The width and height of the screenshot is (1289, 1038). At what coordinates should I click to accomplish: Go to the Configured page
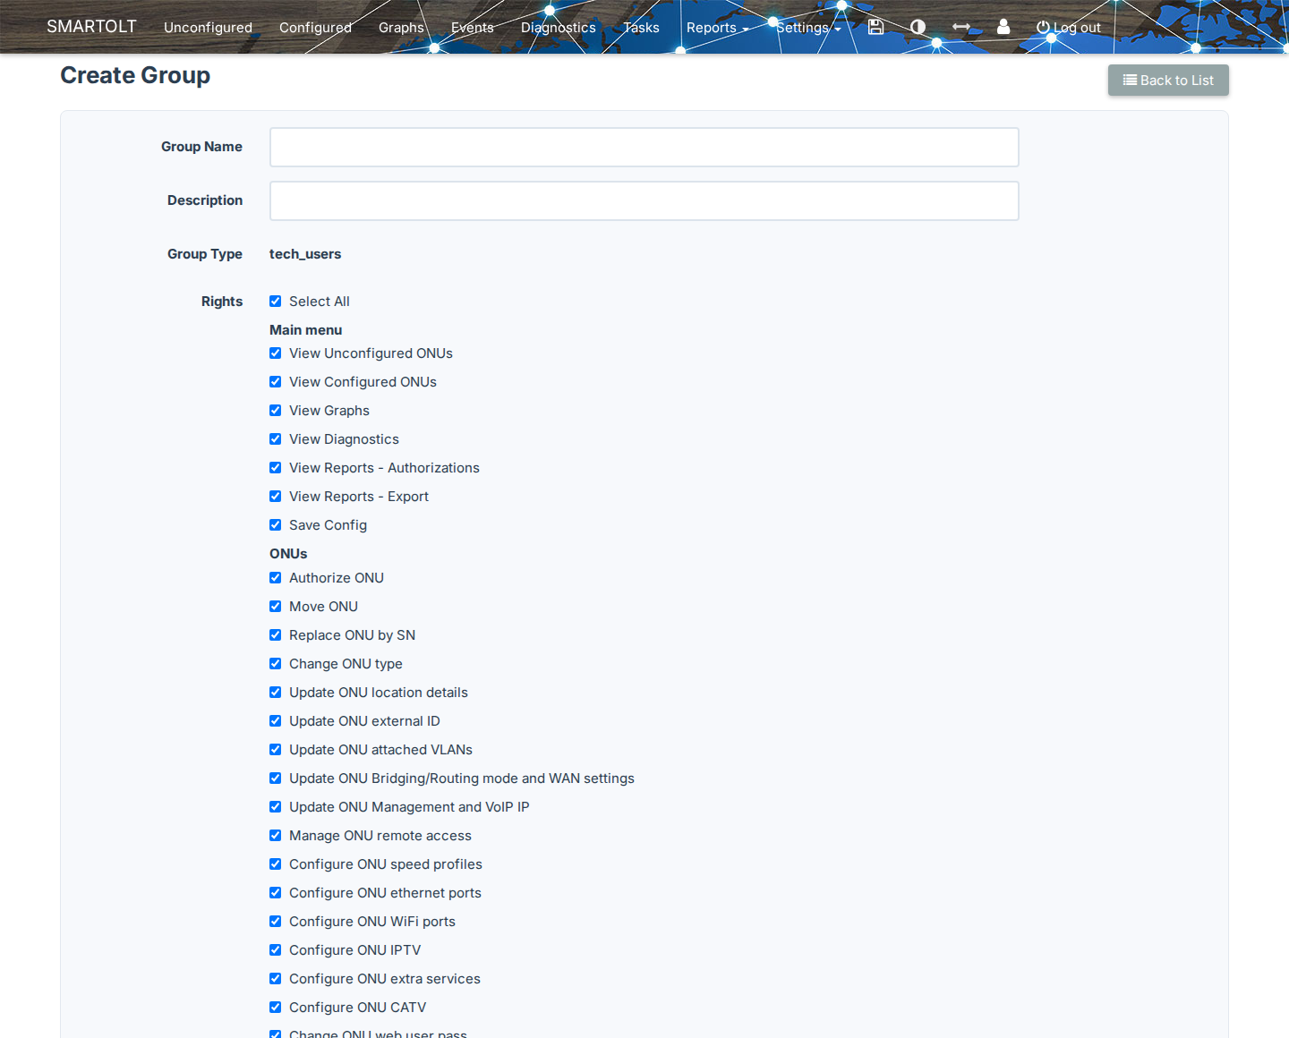click(315, 28)
